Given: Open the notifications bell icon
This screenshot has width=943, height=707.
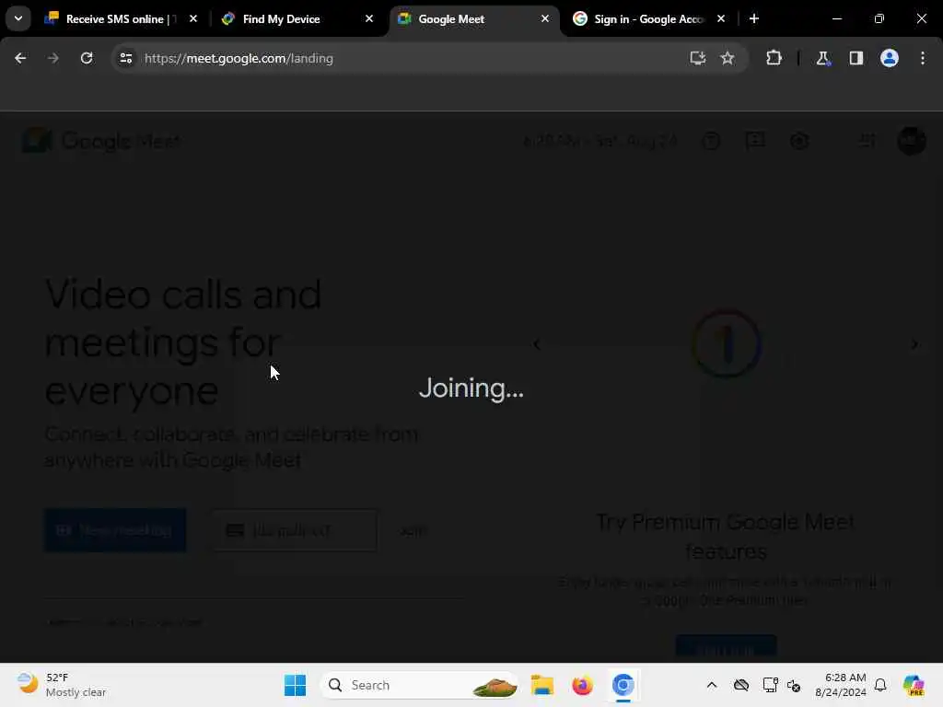Looking at the screenshot, I should coord(880,685).
